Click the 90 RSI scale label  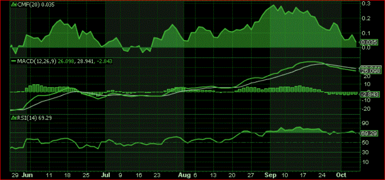(365, 123)
